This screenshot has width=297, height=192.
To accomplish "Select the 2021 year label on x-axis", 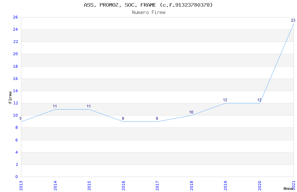I will (294, 186).
